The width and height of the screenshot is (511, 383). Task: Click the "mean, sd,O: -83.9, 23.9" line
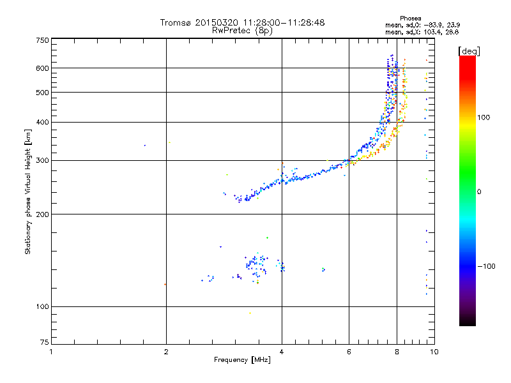[x=422, y=25]
